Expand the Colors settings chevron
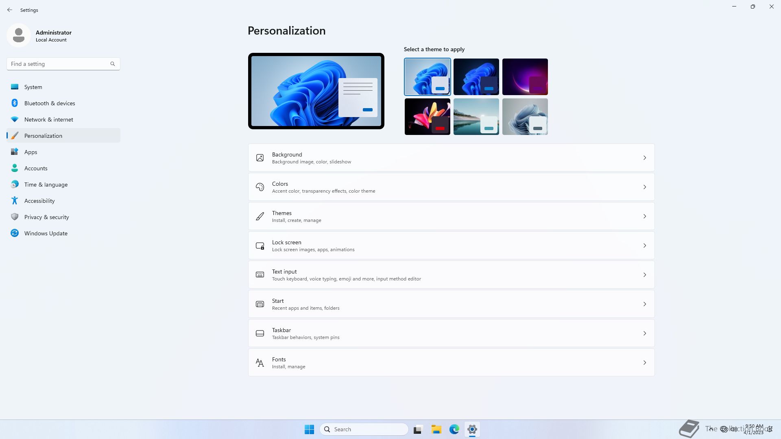This screenshot has height=439, width=781. pyautogui.click(x=645, y=187)
